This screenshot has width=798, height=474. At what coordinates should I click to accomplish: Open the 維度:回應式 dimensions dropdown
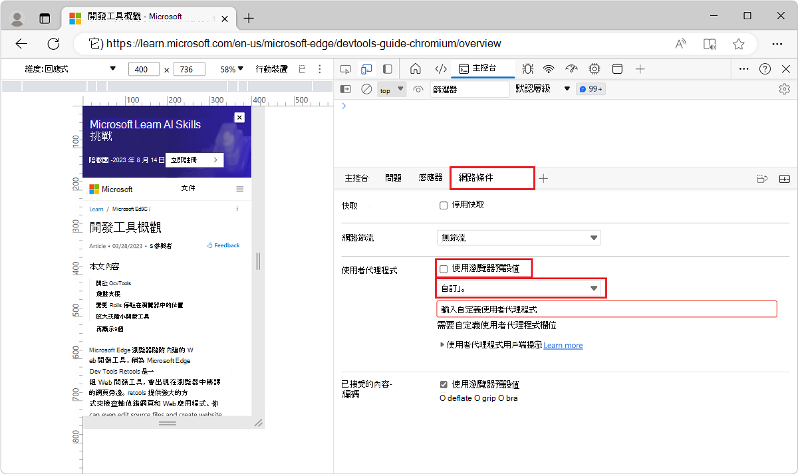63,68
